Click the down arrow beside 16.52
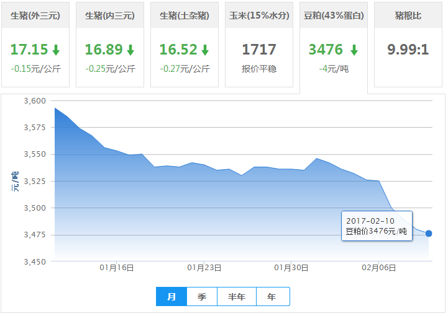This screenshot has height=316, width=448. [205, 50]
